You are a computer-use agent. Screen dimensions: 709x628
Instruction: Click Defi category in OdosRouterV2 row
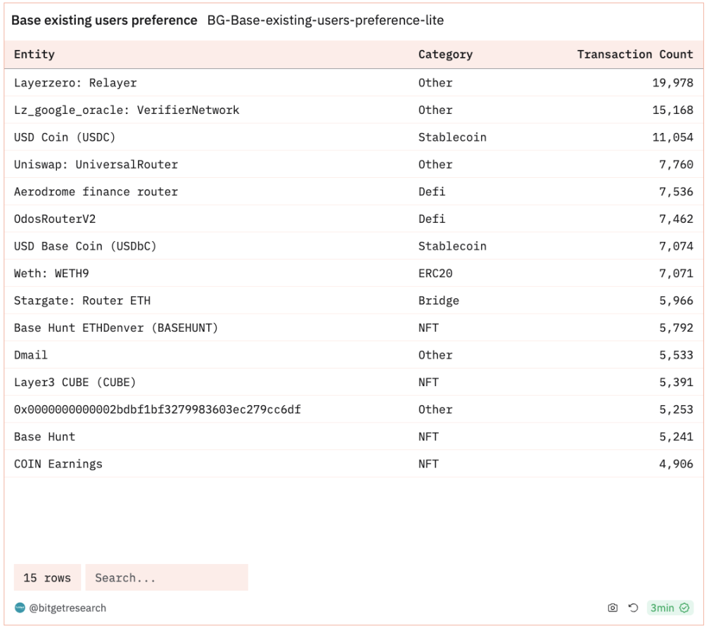[x=432, y=219]
